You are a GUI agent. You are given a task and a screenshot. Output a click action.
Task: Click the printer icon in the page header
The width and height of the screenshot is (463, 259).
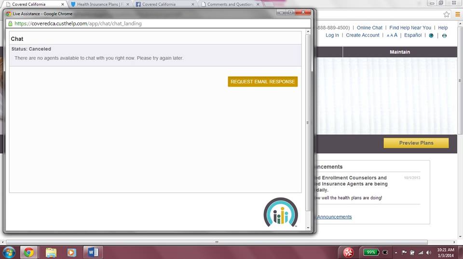pos(444,36)
